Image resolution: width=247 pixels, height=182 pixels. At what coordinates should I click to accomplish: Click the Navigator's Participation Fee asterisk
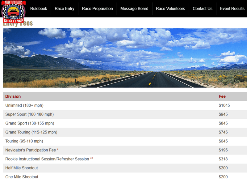[x=58, y=150]
